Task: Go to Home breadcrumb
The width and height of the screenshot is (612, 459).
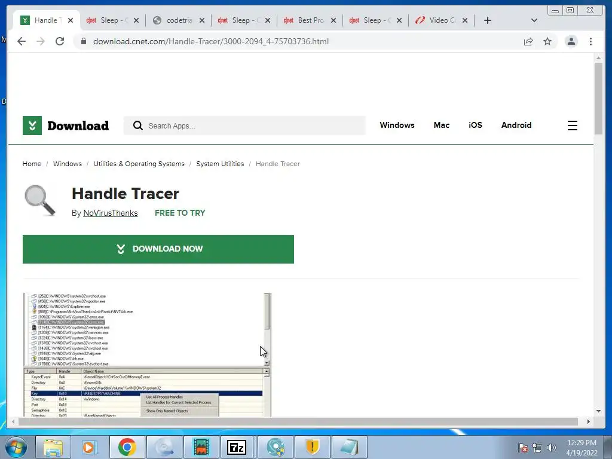Action: click(x=32, y=164)
